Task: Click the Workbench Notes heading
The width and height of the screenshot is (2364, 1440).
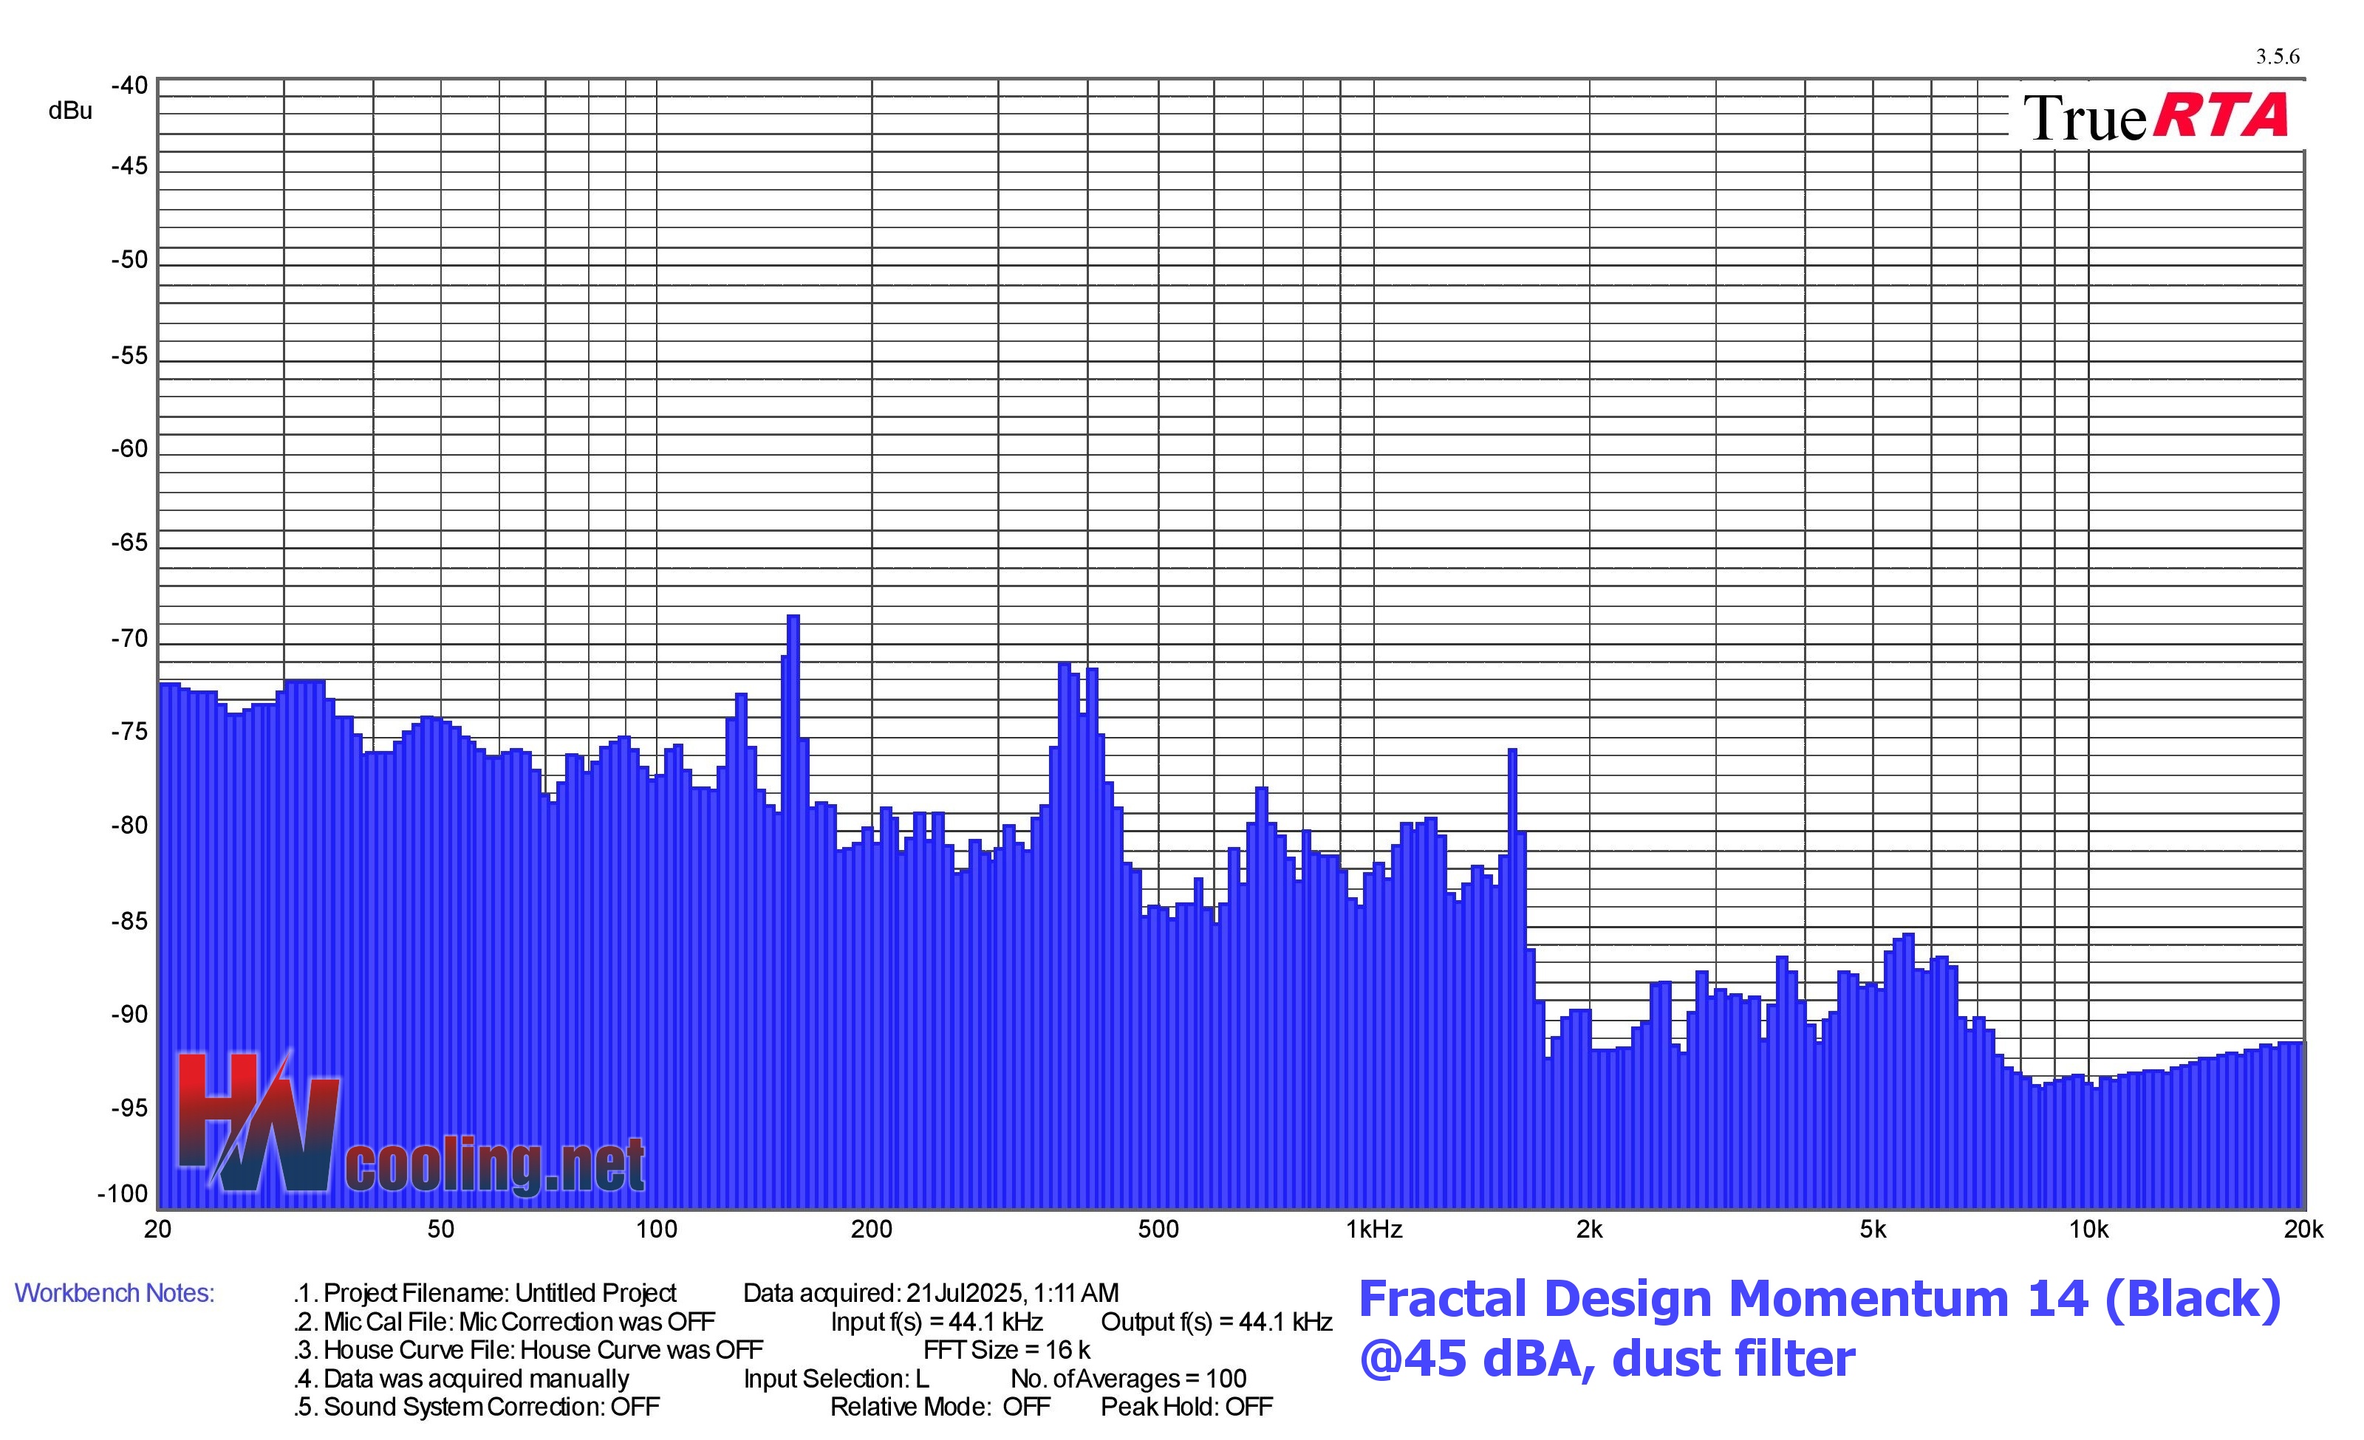Action: 115,1293
